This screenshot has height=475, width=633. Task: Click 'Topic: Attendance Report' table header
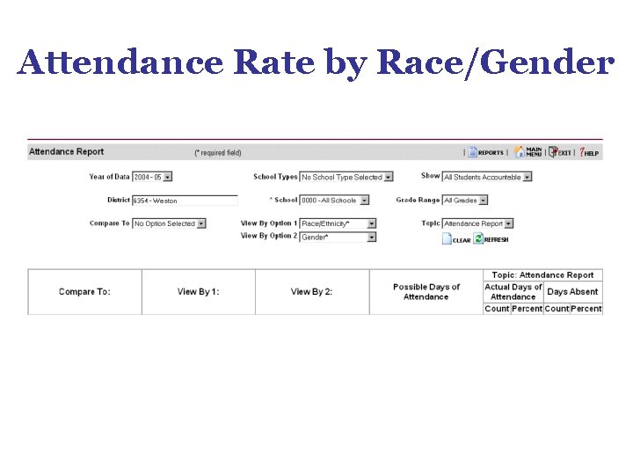click(542, 275)
